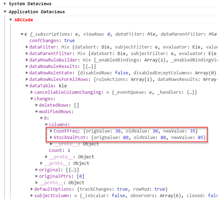Expand dataRowRuleResults array

click(x=27, y=66)
